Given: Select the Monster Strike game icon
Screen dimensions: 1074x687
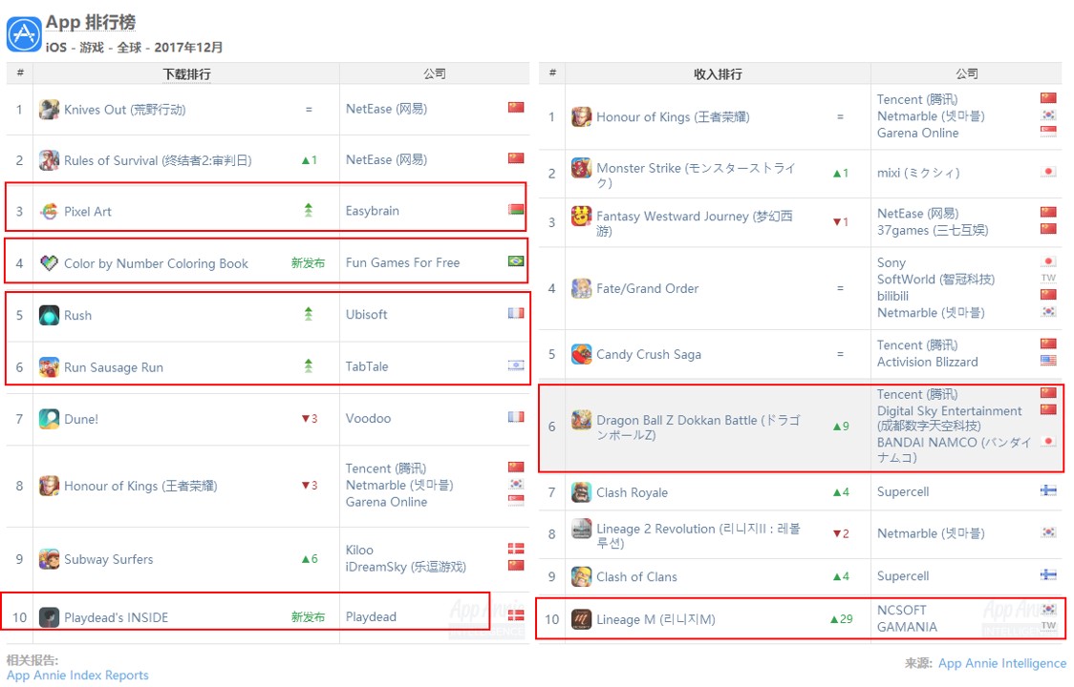Looking at the screenshot, I should click(582, 168).
